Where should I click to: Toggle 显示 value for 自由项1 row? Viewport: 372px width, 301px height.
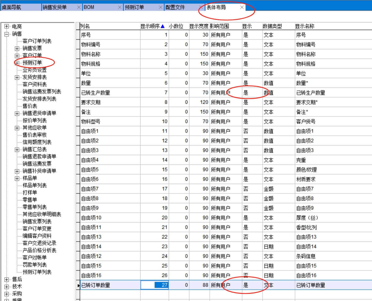coord(246,131)
